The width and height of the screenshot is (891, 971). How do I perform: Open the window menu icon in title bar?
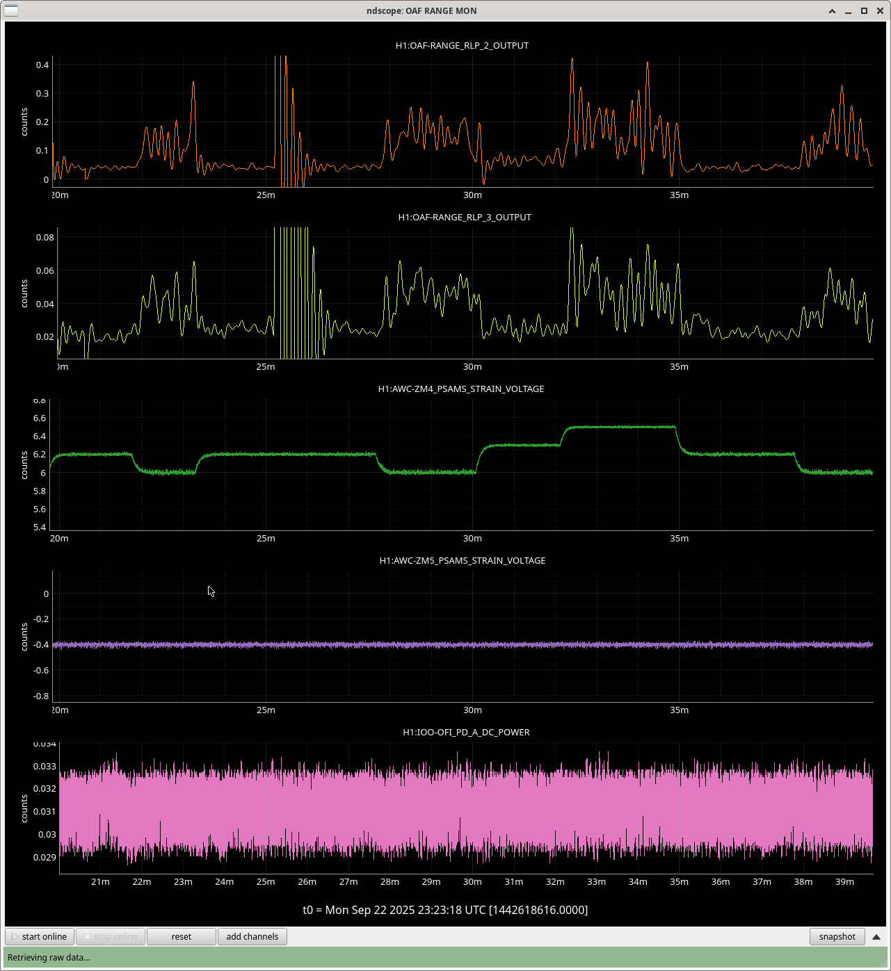tap(11, 10)
